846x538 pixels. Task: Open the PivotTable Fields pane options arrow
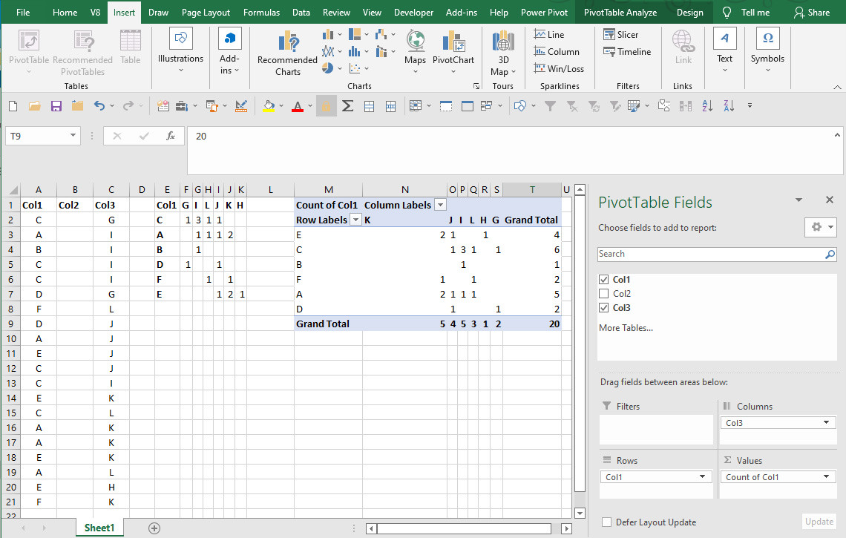(799, 200)
